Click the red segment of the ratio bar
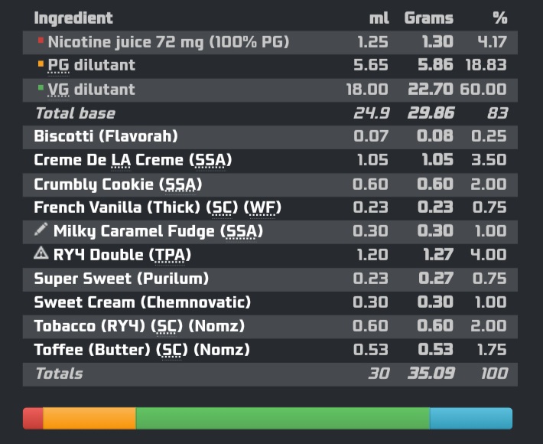 point(33,418)
